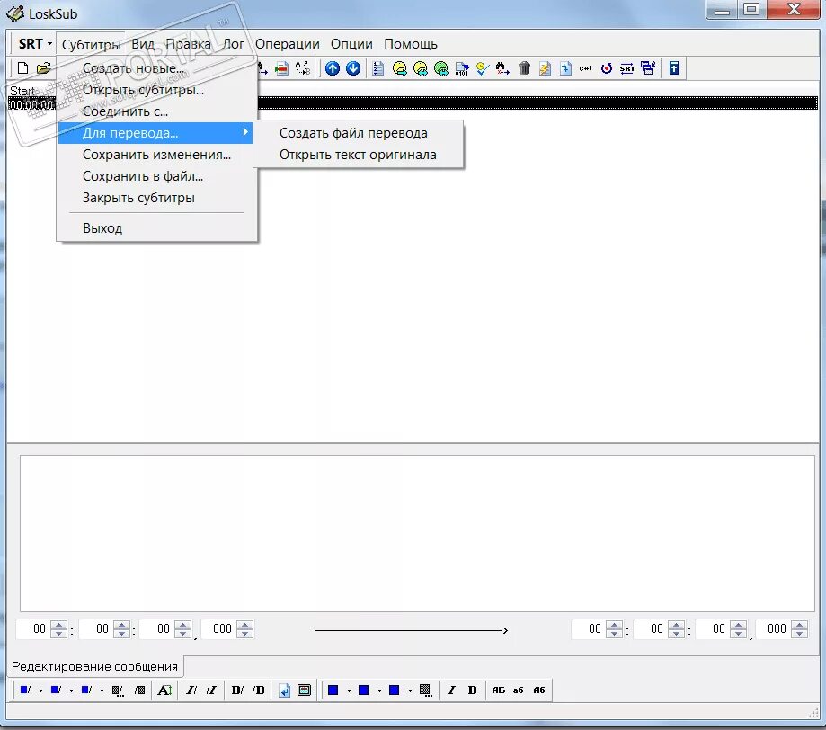
Task: Open the Лог menu
Action: [x=234, y=44]
